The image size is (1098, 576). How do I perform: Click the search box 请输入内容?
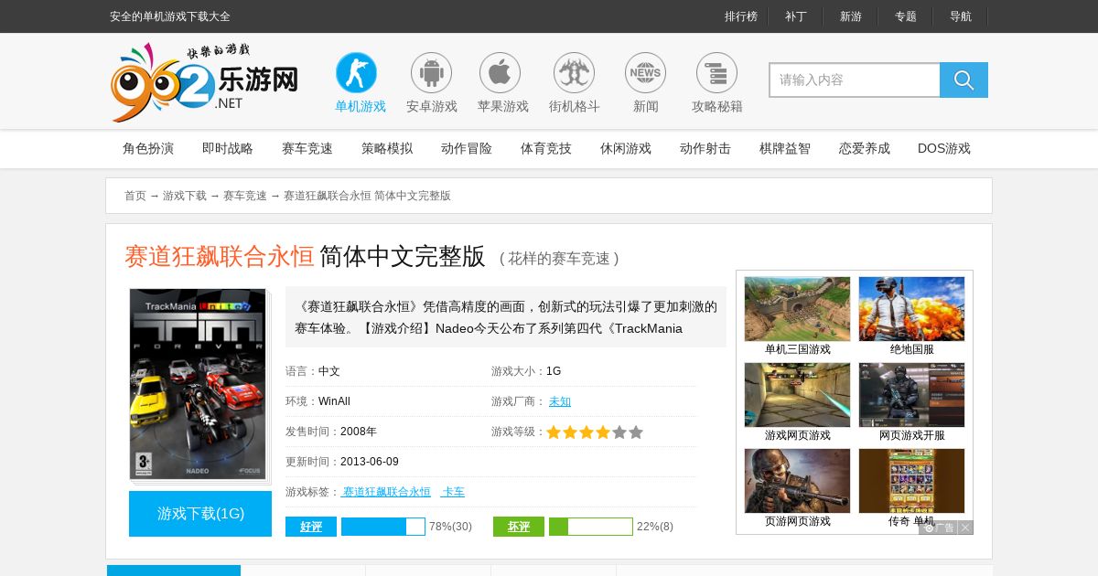coord(855,80)
